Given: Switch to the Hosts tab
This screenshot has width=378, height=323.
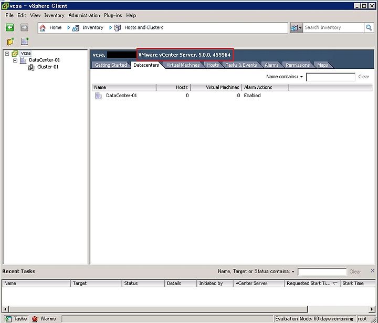Looking at the screenshot, I should (x=213, y=65).
